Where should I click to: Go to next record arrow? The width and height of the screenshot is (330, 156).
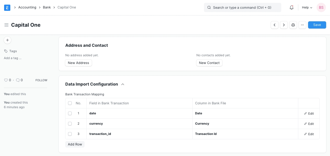[x=284, y=25]
